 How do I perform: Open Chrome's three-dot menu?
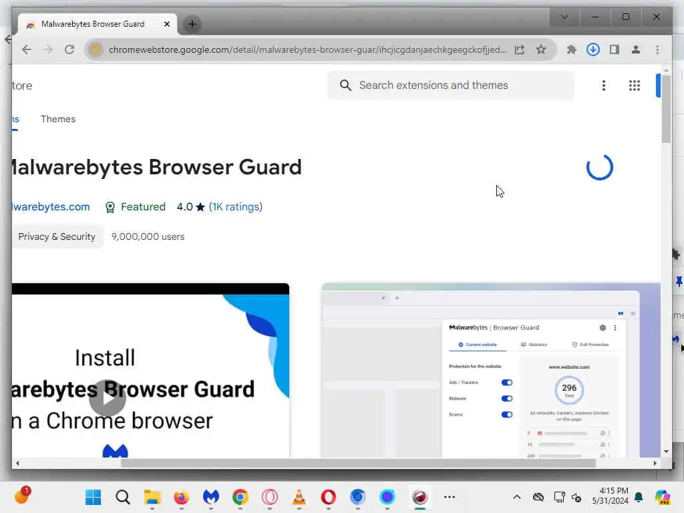click(x=657, y=49)
